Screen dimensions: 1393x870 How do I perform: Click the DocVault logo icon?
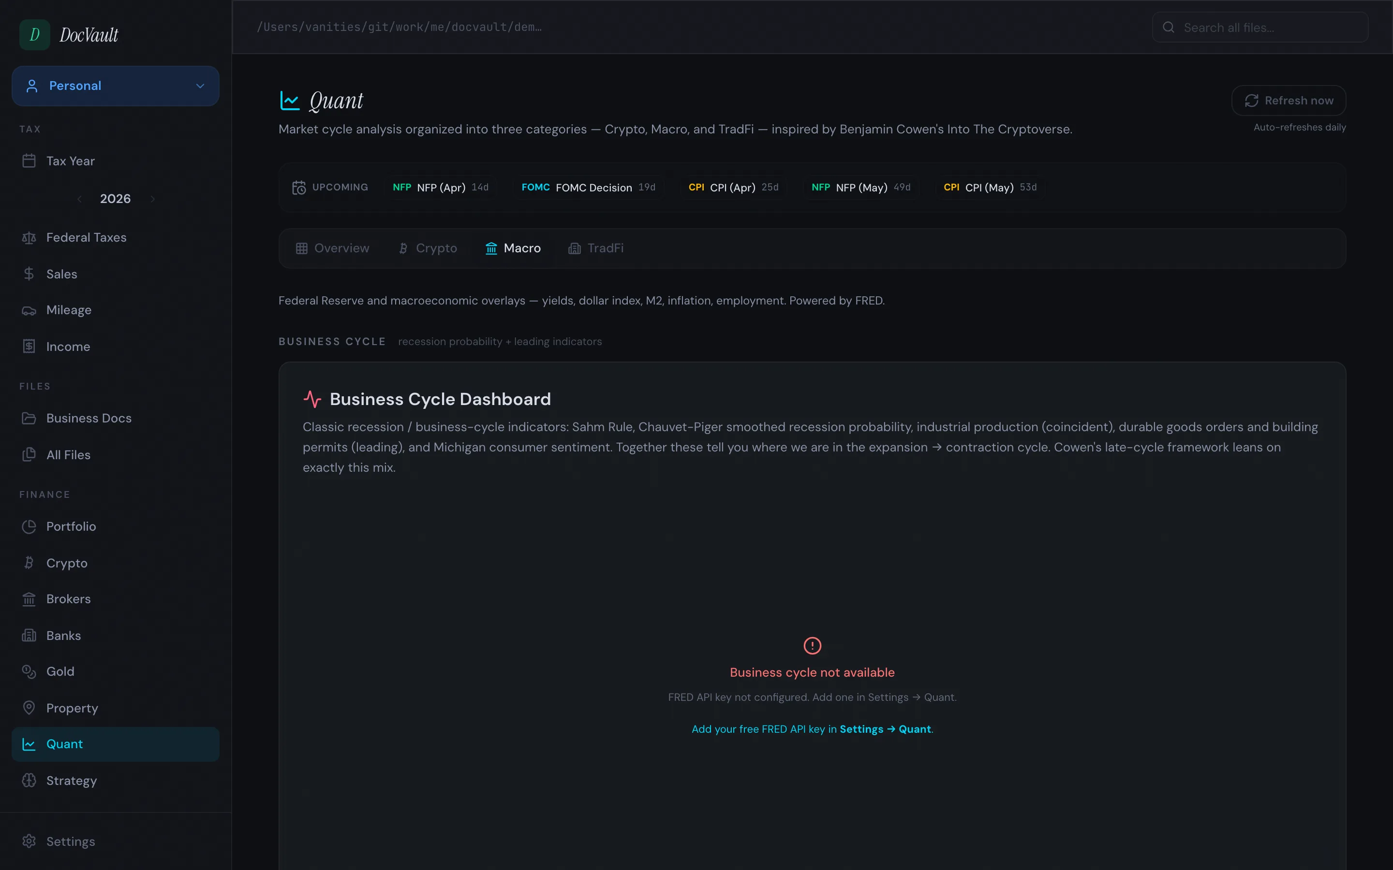(x=34, y=34)
